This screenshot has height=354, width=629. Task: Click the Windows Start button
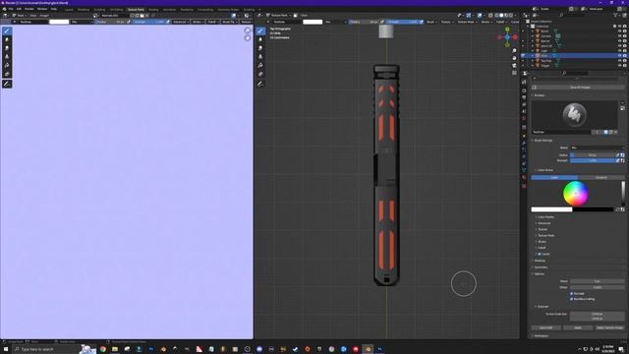pyautogui.click(x=6, y=349)
